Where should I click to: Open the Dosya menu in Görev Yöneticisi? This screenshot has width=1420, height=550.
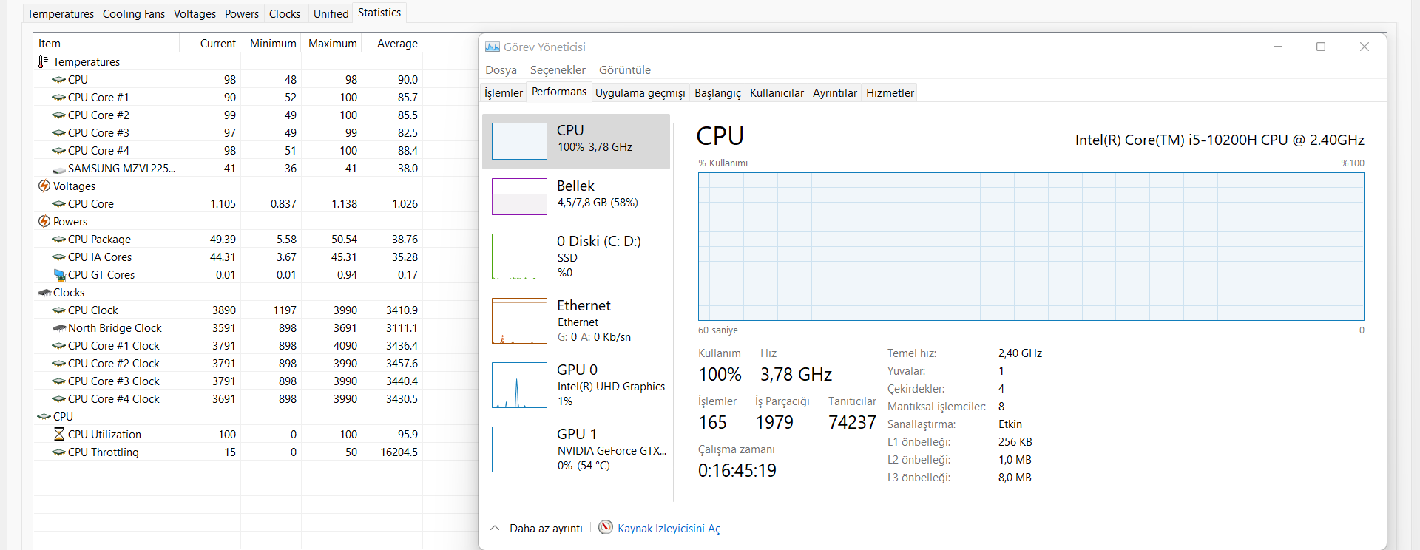pyautogui.click(x=501, y=70)
